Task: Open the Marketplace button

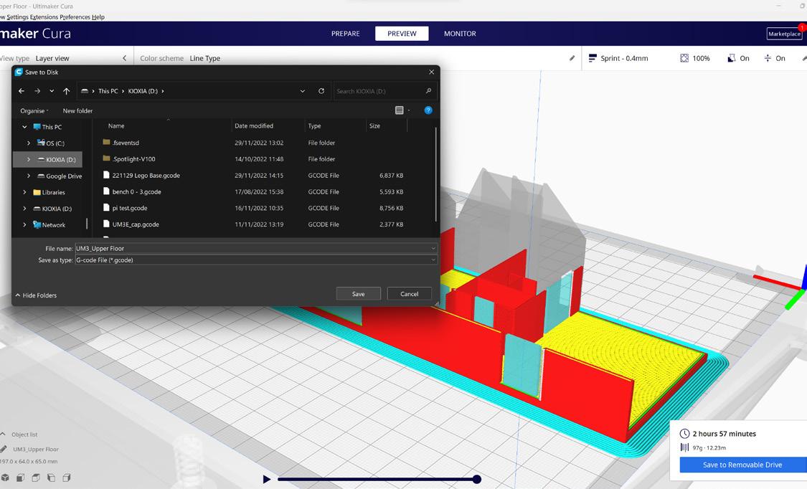Action: click(784, 34)
